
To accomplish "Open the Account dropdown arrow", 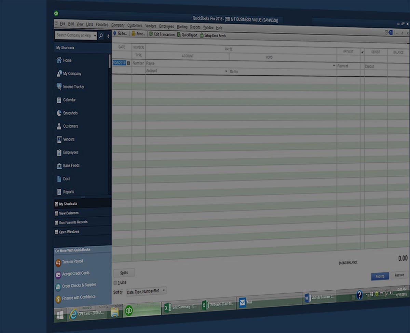I will 226,71.
